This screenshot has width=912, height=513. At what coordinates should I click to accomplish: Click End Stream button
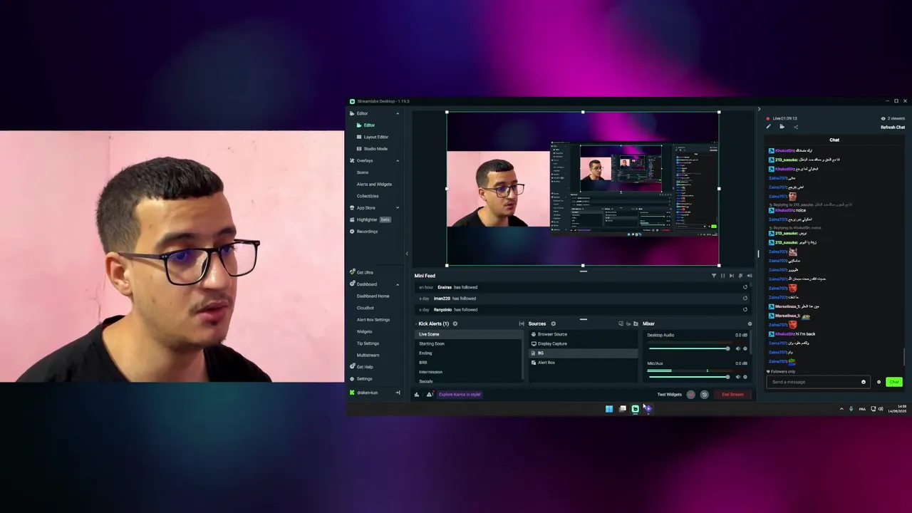point(732,394)
